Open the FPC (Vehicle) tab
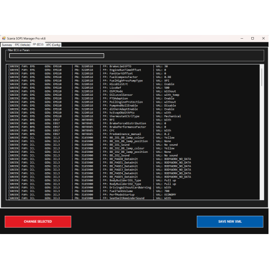The width and height of the screenshot is (269, 269). point(23,45)
